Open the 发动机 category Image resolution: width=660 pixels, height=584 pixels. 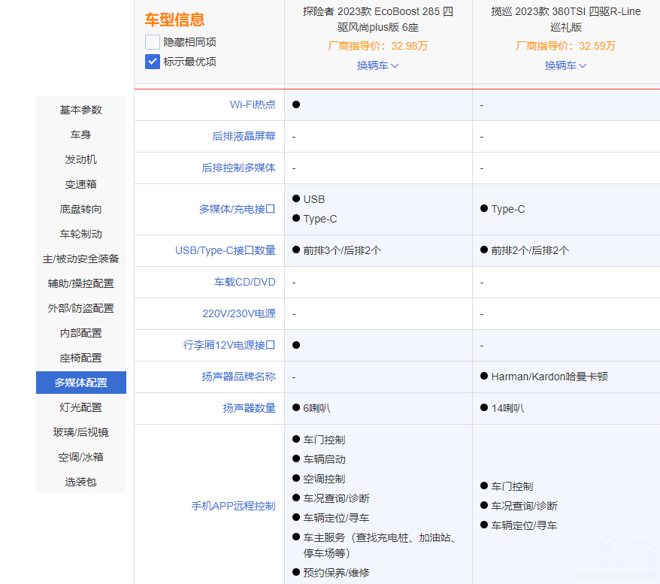(x=80, y=159)
